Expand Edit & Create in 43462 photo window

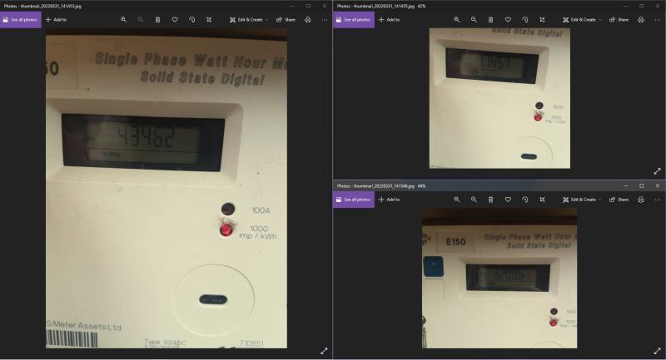pos(249,20)
